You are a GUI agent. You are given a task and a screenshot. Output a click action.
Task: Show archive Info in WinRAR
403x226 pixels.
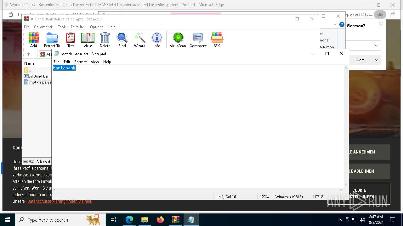point(157,40)
